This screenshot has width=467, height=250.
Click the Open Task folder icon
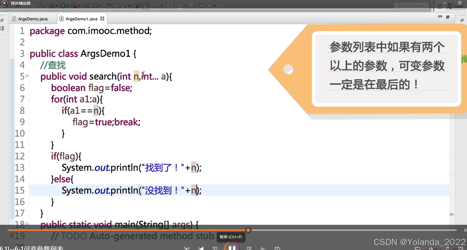116,6
